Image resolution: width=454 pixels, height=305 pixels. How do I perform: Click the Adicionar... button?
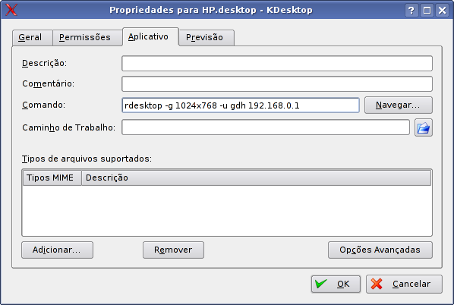click(x=58, y=250)
